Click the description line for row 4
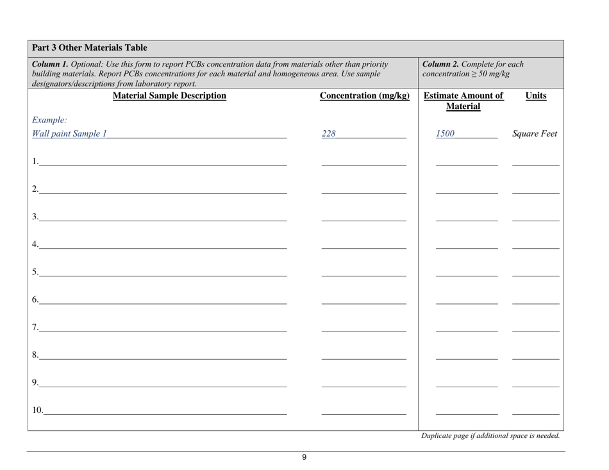This screenshot has width=609, height=470. click(x=160, y=243)
